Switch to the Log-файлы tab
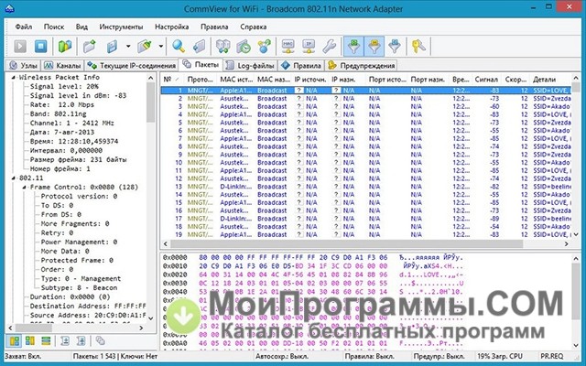The image size is (586, 366). 250,65
